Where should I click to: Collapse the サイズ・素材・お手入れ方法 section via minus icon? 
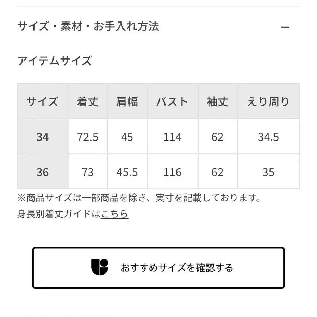[x=285, y=27]
